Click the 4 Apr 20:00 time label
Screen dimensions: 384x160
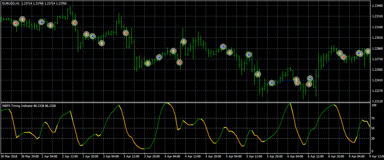pos(214,157)
